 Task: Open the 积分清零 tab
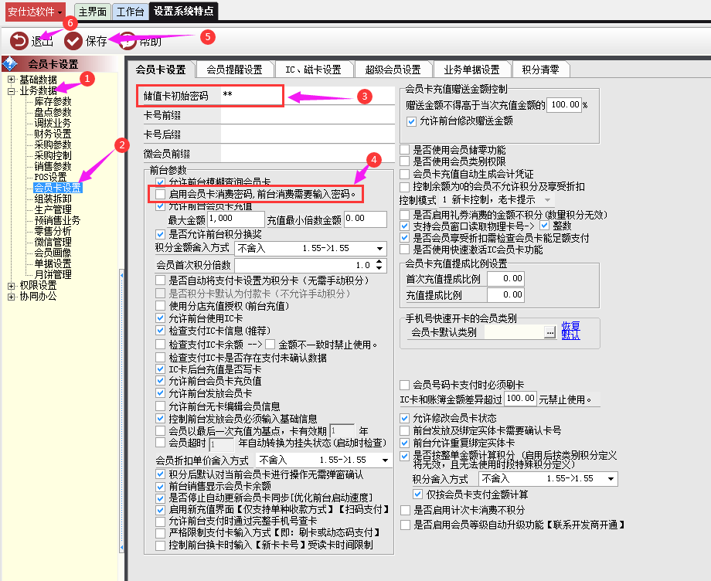click(540, 70)
